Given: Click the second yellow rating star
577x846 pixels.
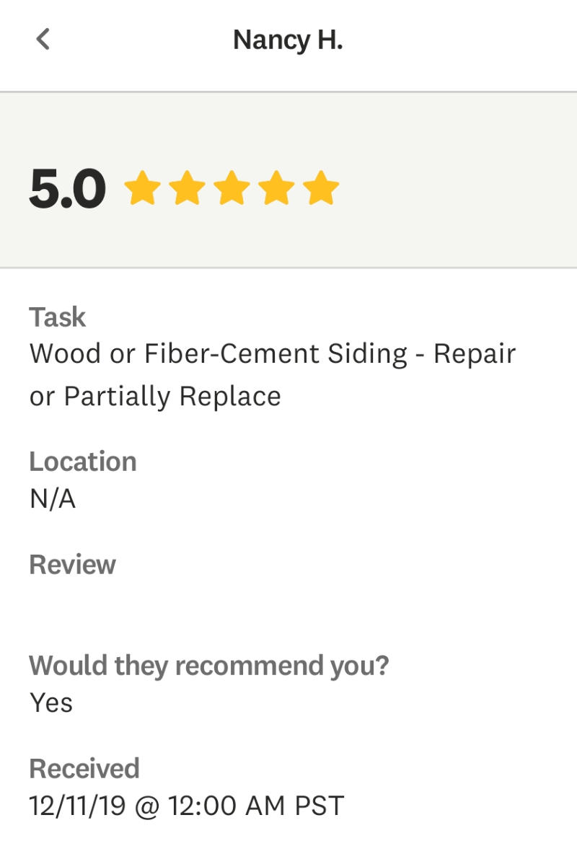Looking at the screenshot, I should (187, 189).
